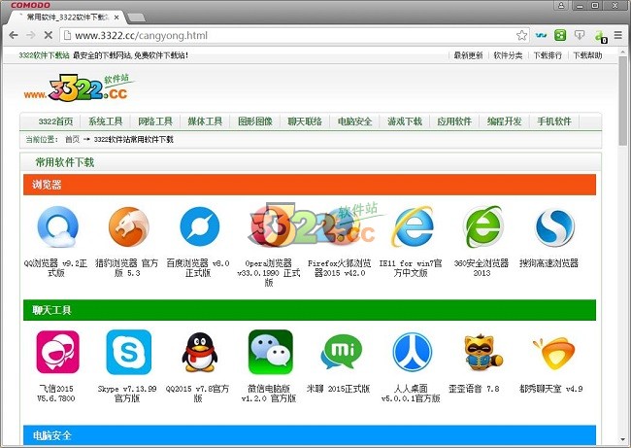Image resolution: width=631 pixels, height=448 pixels.
Task: Click the 聊天工具 green section header
Action: point(310,310)
